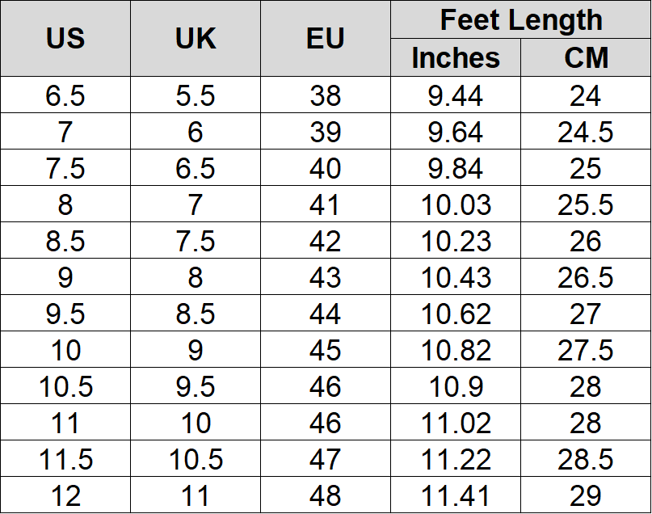Click the Inches sub-header

(x=456, y=58)
